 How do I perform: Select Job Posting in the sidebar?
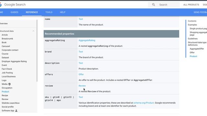pyautogui.click(x=7, y=73)
